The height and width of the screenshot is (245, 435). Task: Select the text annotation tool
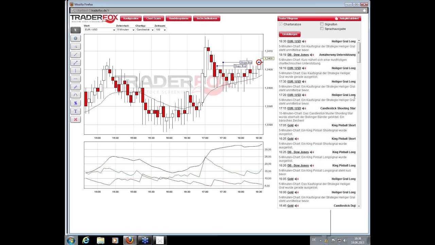pyautogui.click(x=75, y=111)
